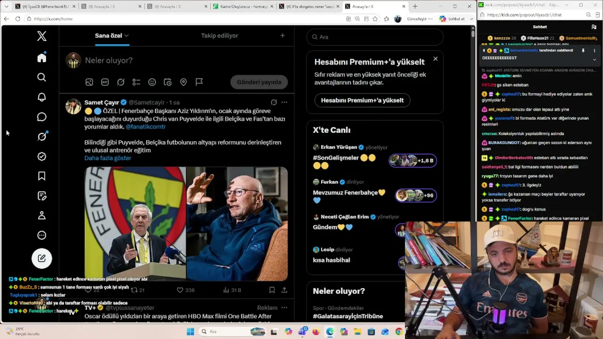Open Microsoft Edge on the taskbar

tap(329, 332)
